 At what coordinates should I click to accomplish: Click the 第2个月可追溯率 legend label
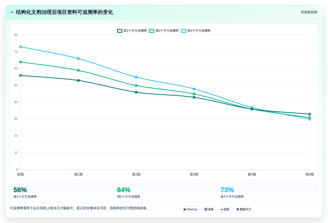coord(167,31)
